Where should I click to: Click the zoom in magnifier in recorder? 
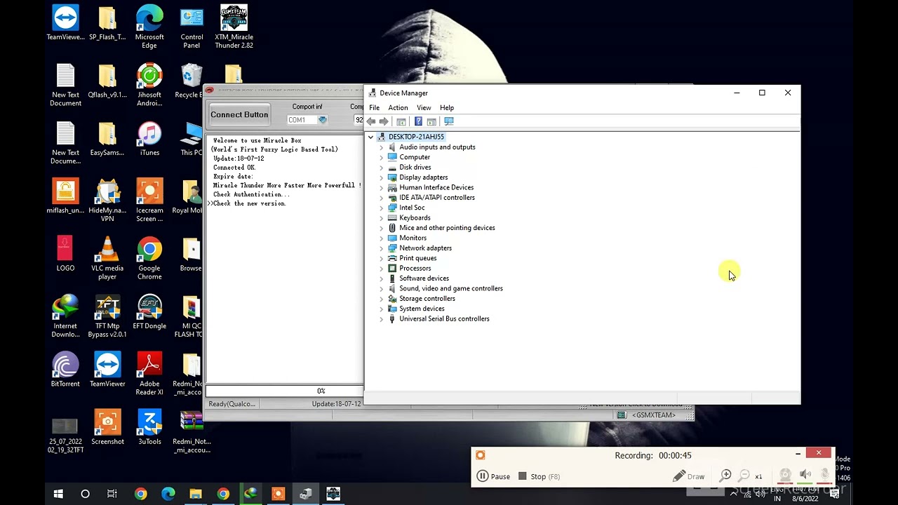726,476
